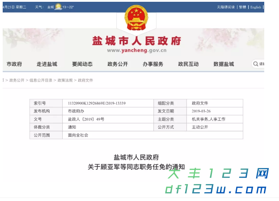Click the temperature 13~22° text

tap(68, 7)
